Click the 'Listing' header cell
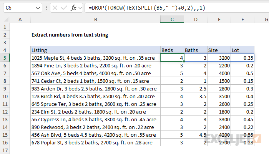Viewport: 269px width, 154px height. click(x=96, y=50)
